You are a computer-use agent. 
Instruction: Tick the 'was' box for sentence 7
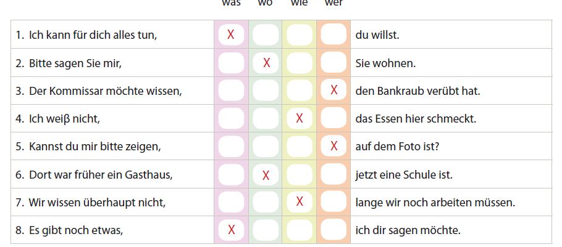[x=231, y=202]
